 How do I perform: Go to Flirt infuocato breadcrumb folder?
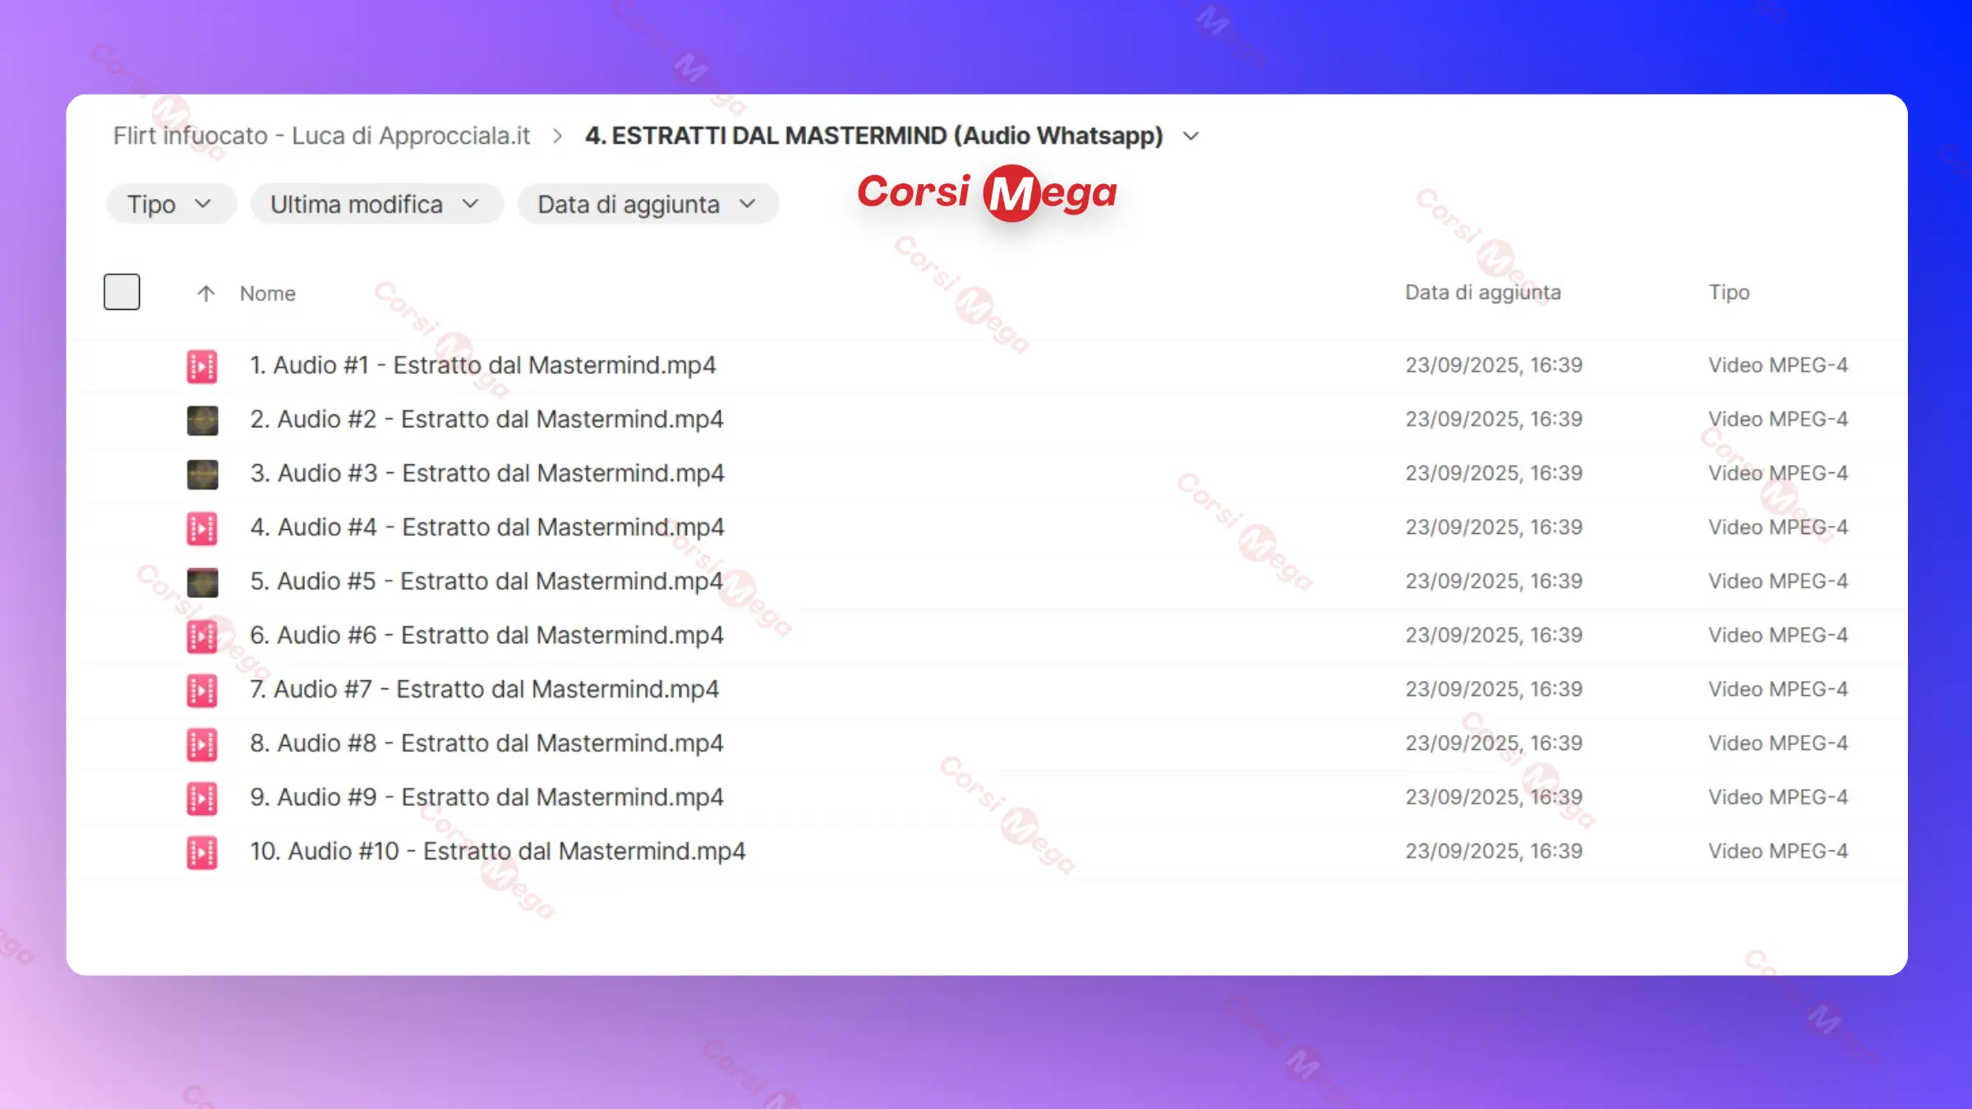tap(321, 136)
